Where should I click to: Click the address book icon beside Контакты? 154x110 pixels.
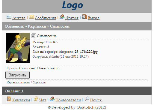click(9, 99)
